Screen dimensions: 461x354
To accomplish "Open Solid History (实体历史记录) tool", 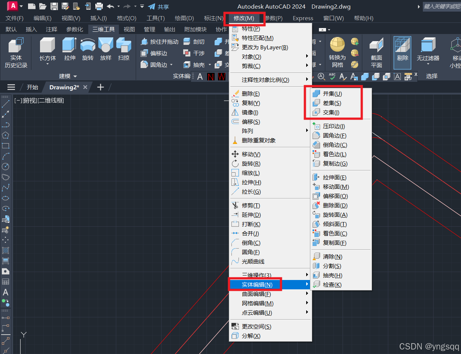I will coord(16,52).
